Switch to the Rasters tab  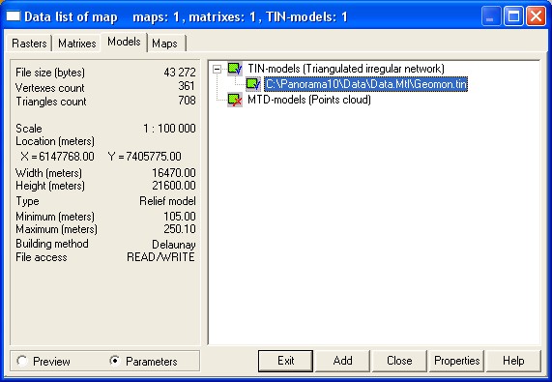29,44
